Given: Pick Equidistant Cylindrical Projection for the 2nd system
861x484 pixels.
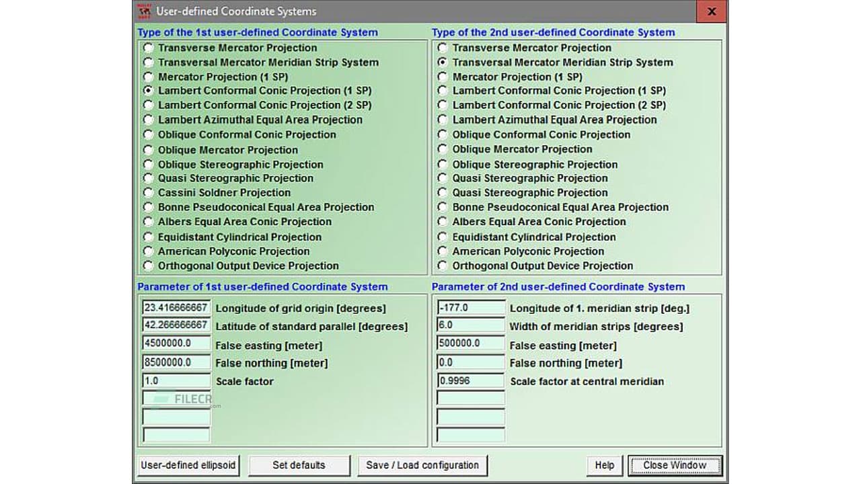Looking at the screenshot, I should pos(443,237).
